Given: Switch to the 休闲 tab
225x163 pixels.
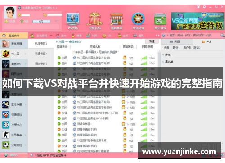Looking at the screenshot, I should (x=92, y=36).
